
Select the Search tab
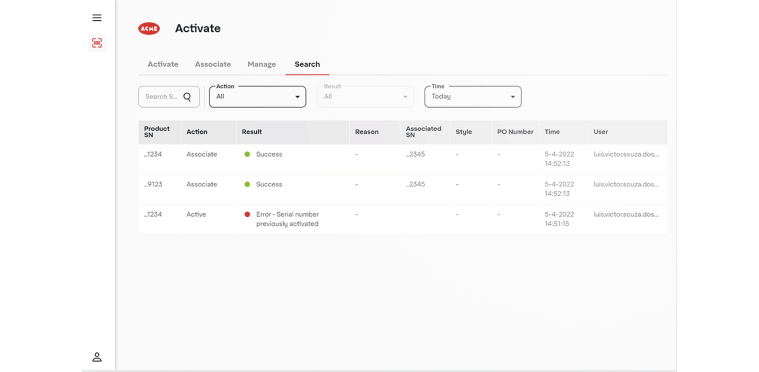307,64
